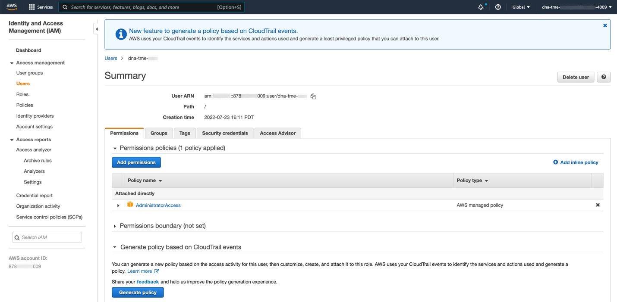Open the Services grid menu
This screenshot has height=302, width=617.
pos(41,7)
